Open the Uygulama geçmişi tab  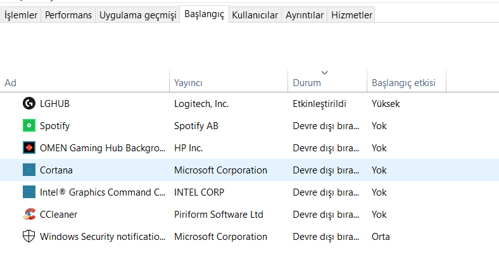click(x=137, y=15)
